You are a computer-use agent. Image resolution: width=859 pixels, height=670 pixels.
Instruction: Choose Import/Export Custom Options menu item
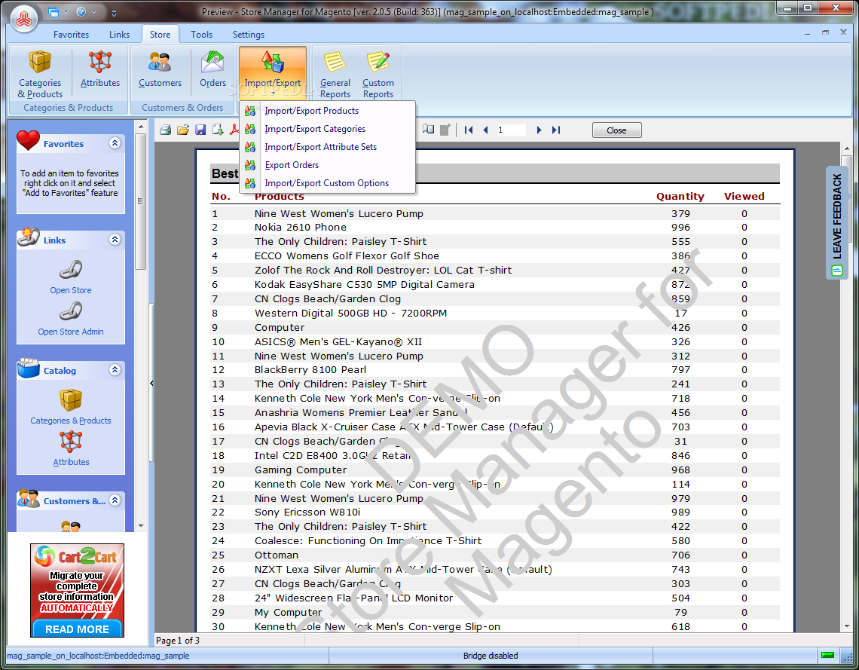coord(327,183)
